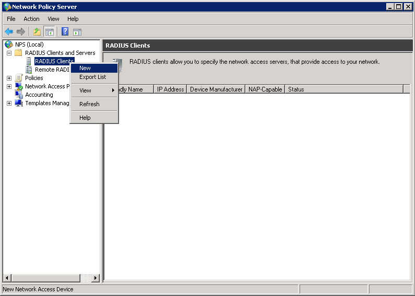Choose New from the context menu
Screen dimensions: 415x296
coord(94,68)
